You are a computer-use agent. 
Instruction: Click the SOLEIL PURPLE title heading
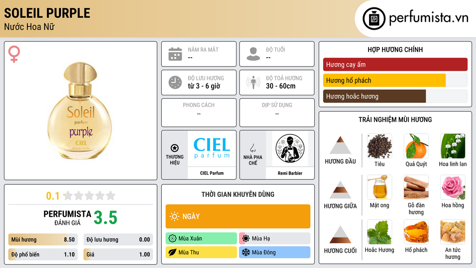point(47,13)
